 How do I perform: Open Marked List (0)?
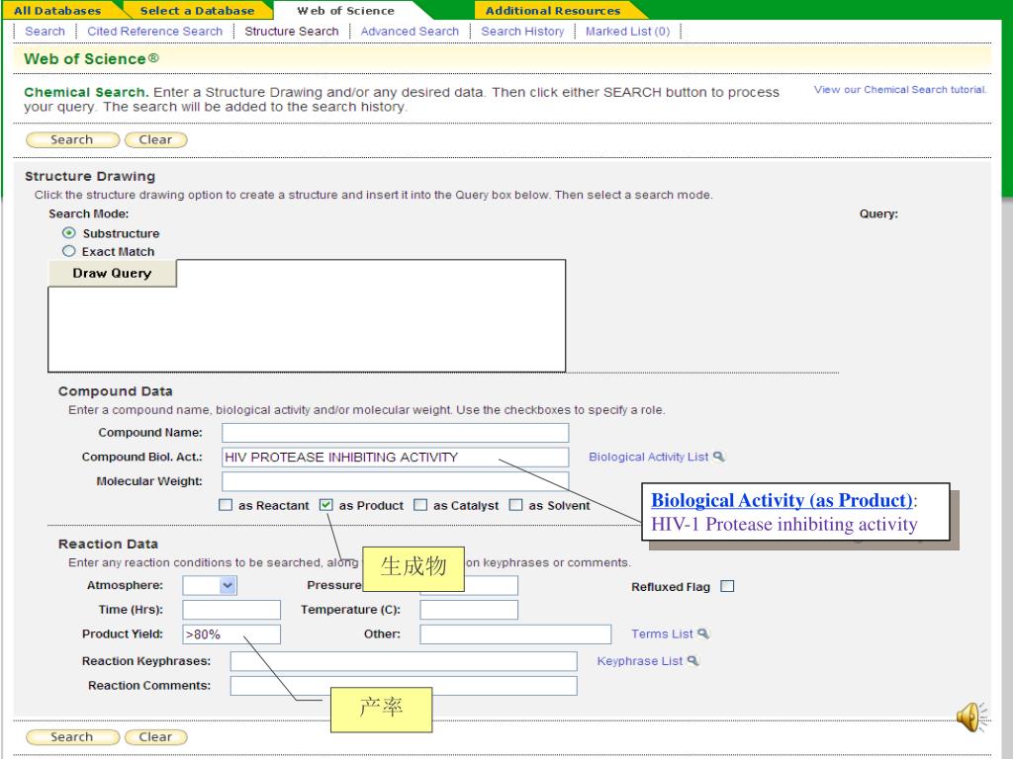627,31
